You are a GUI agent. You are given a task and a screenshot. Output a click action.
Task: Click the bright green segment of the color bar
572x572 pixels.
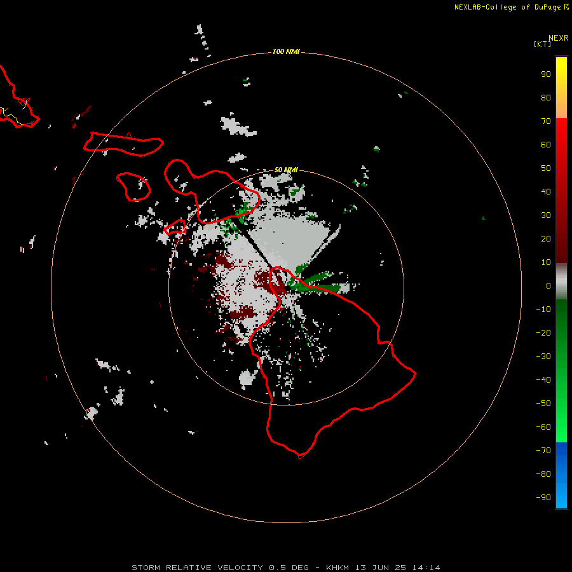tap(561, 371)
